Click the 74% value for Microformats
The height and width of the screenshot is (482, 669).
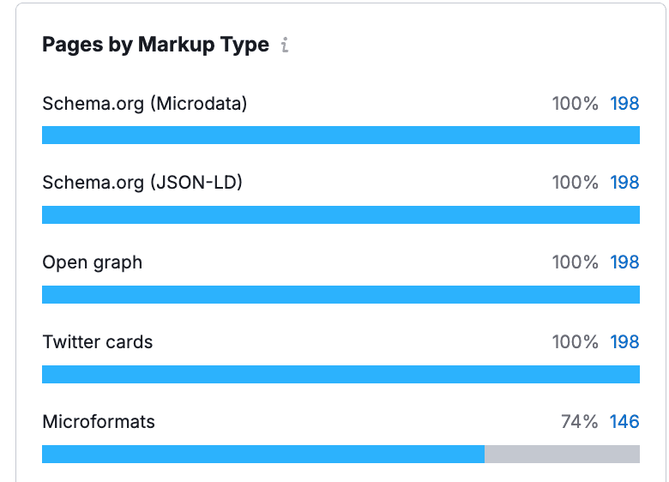click(x=579, y=422)
